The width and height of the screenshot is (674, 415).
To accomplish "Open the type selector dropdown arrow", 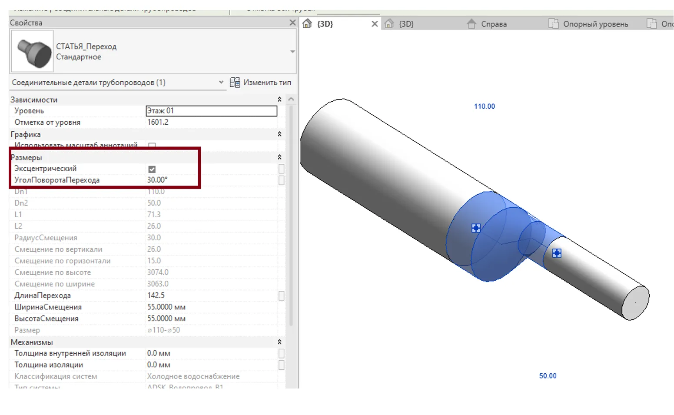I will click(292, 52).
